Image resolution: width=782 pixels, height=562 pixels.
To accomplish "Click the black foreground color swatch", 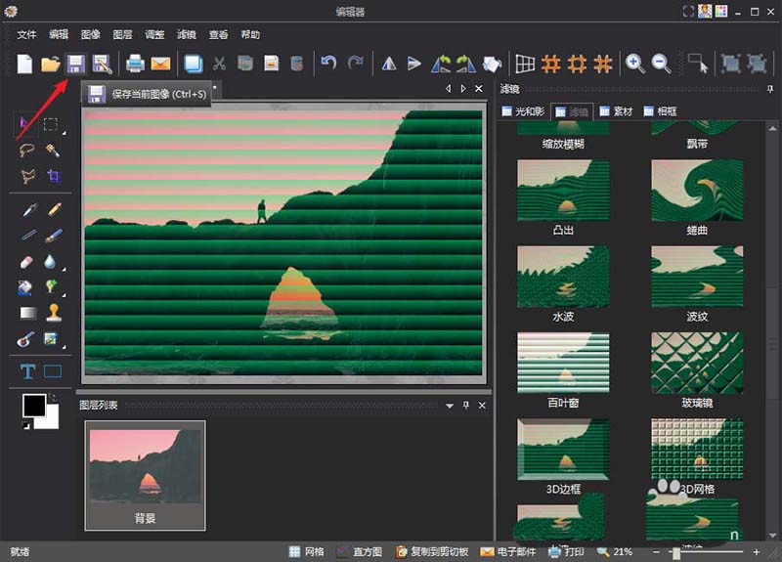I will tap(33, 406).
